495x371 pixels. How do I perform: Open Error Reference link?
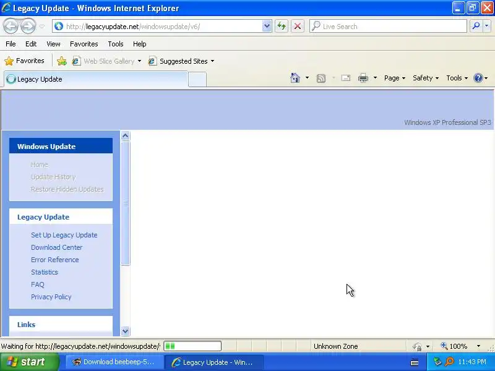[55, 260]
